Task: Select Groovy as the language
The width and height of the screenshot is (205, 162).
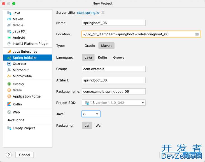Action: 119,57
